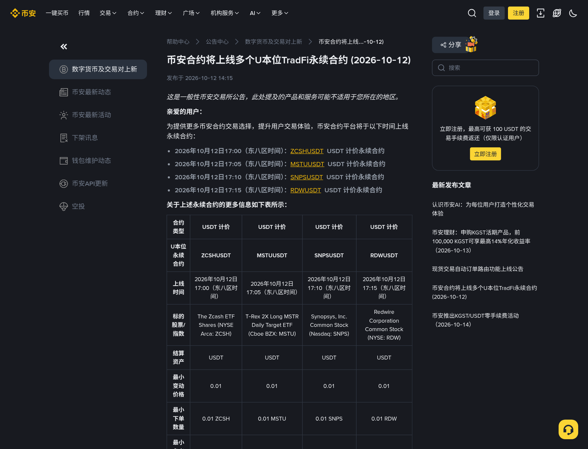This screenshot has height=449, width=588.
Task: Go to 数字货币及交易对上新 breadcrumb
Action: 273,42
